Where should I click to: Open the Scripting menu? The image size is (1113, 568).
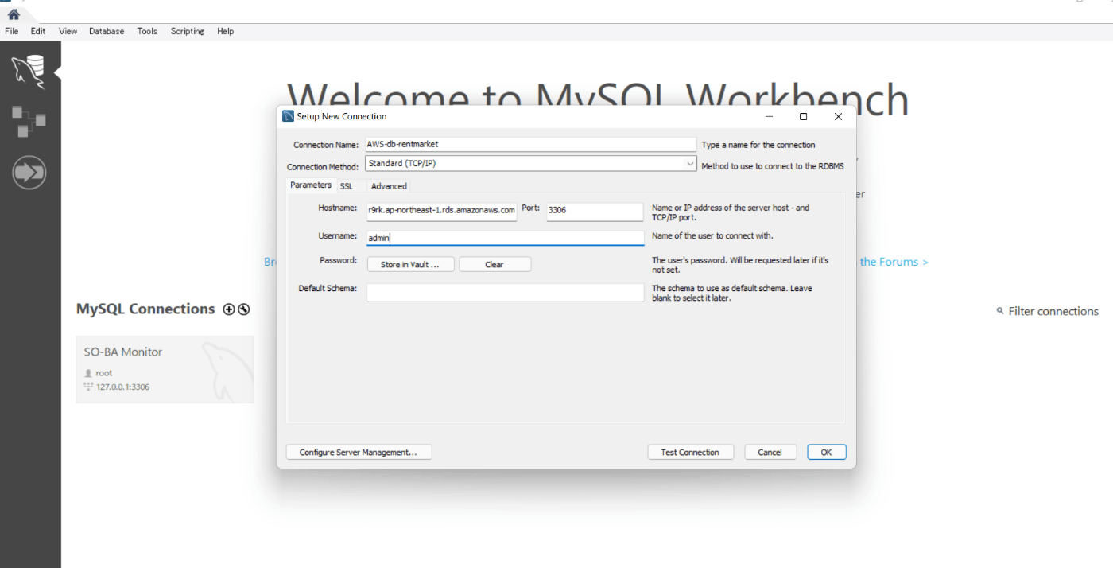[187, 31]
